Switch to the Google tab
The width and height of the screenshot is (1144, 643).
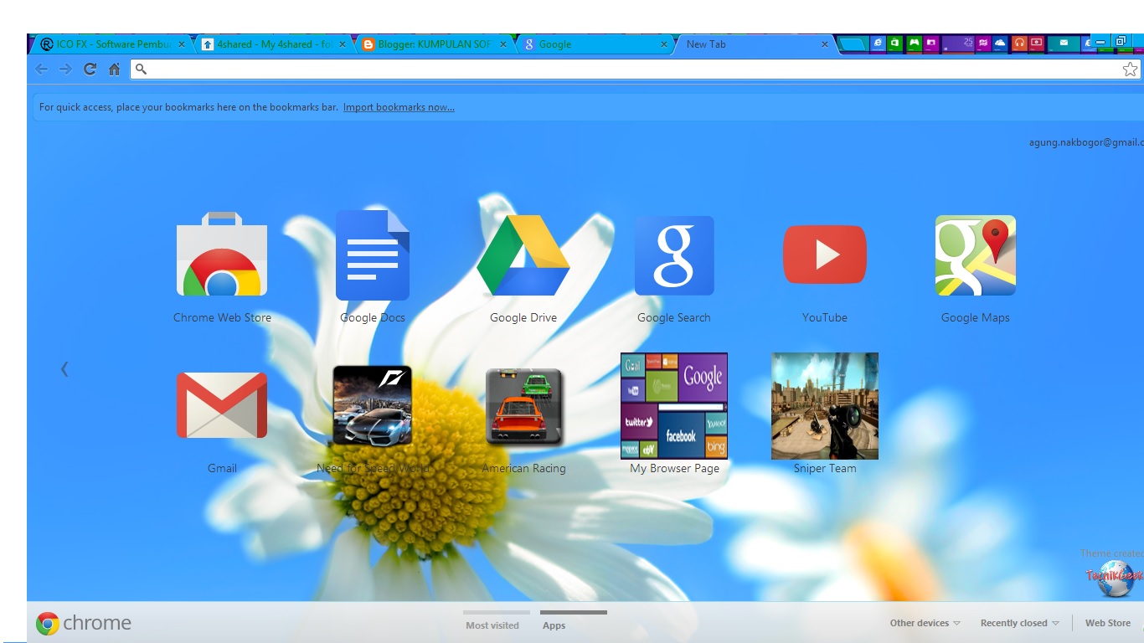pyautogui.click(x=594, y=44)
